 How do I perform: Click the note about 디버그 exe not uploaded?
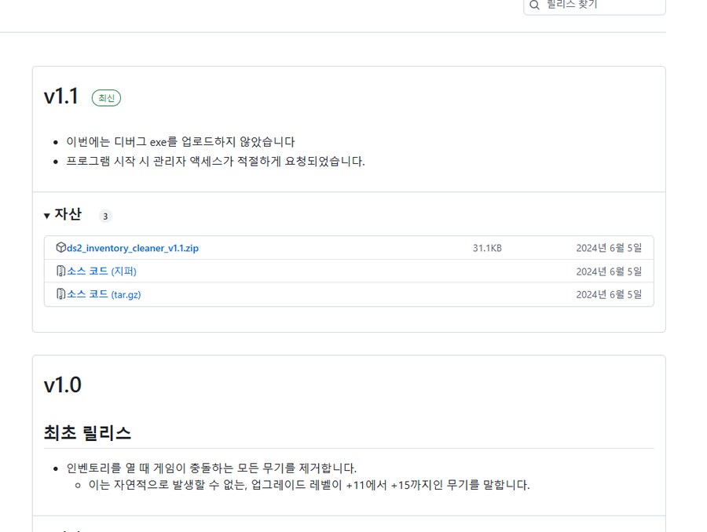(x=181, y=142)
